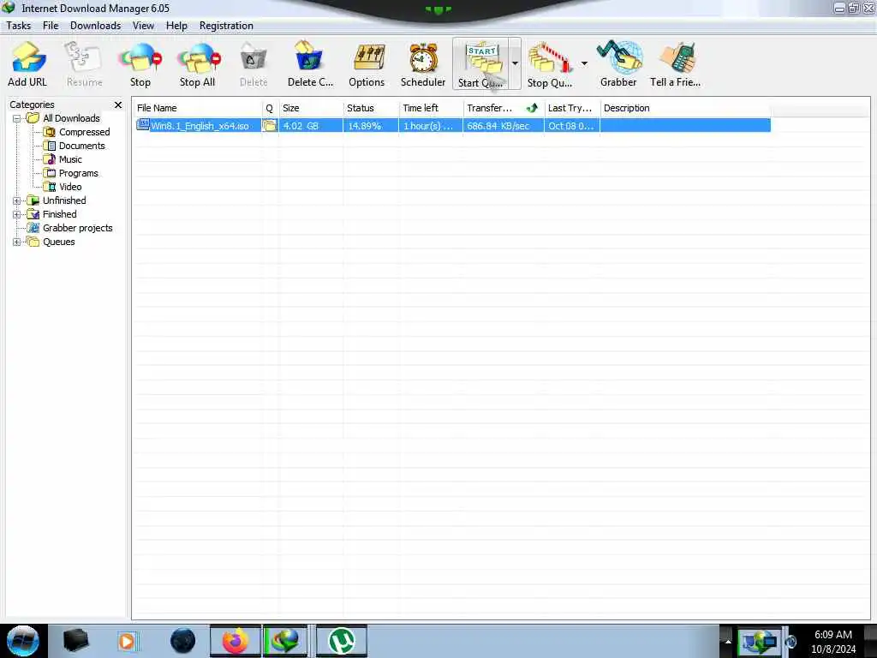Select the Documents category

tap(81, 146)
